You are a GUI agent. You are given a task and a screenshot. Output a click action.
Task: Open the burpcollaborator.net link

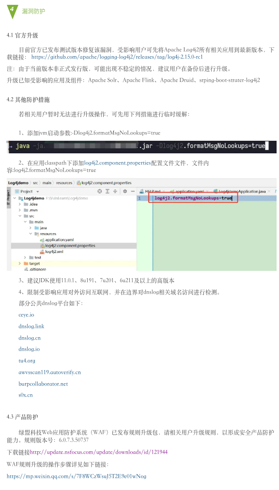43,384
